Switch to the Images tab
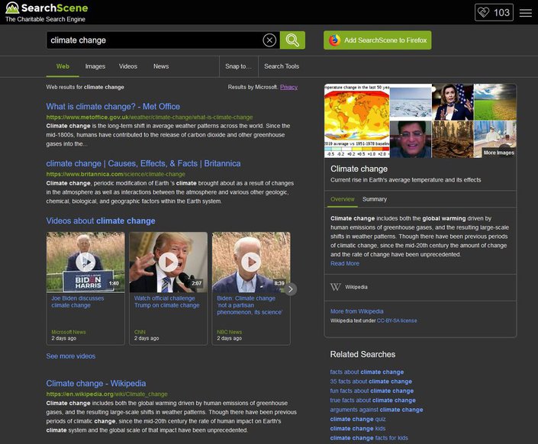538x444 pixels. coord(95,66)
